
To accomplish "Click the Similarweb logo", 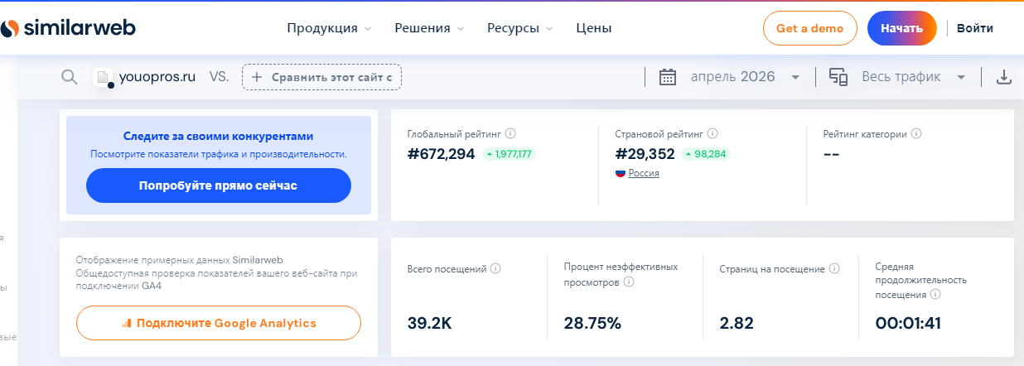I will 68,28.
